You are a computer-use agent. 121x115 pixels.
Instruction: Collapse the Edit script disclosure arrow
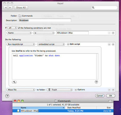click(x=68, y=44)
